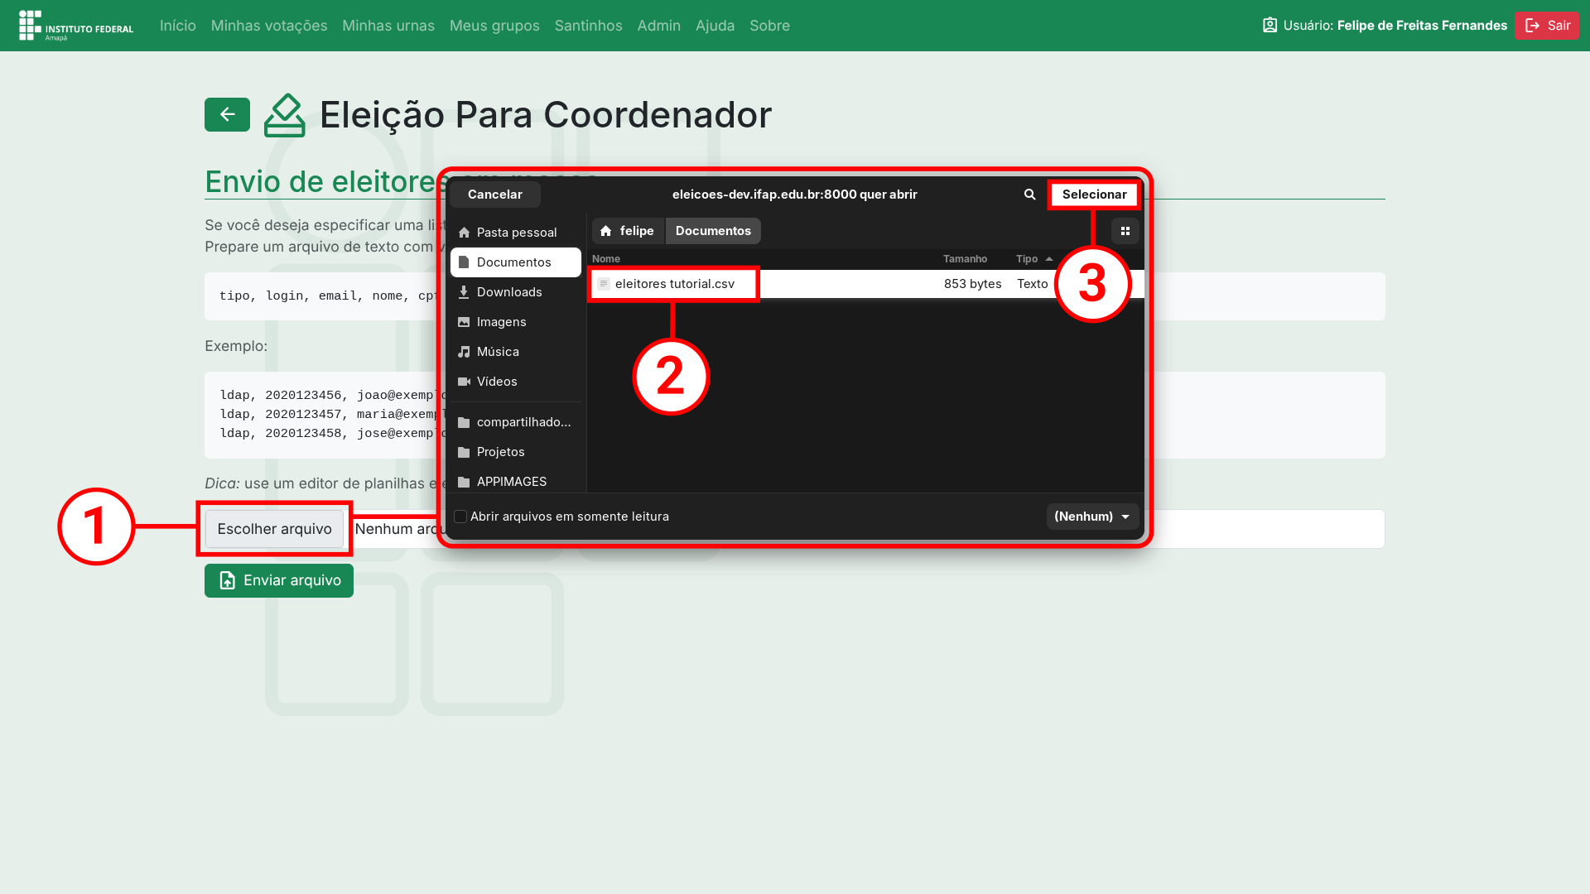Open the Projetos folder bookmark
This screenshot has width=1590, height=894.
point(500,452)
